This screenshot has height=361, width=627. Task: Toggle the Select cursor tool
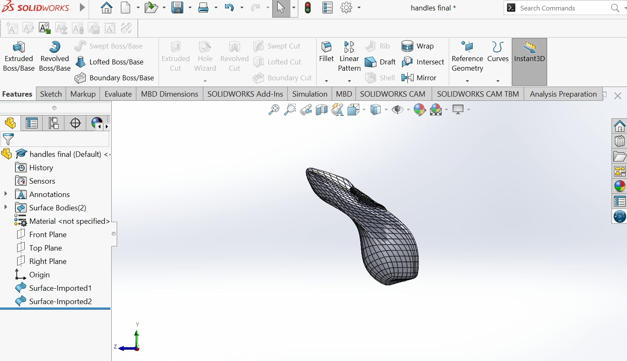click(x=281, y=8)
